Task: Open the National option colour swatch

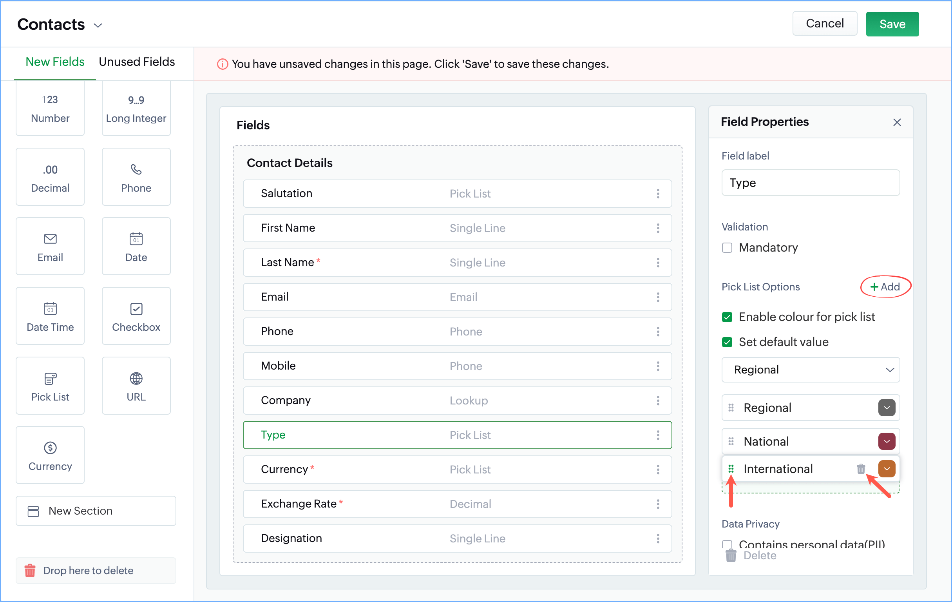Action: [x=886, y=441]
